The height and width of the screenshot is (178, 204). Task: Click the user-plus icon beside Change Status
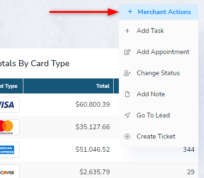pyautogui.click(x=127, y=73)
